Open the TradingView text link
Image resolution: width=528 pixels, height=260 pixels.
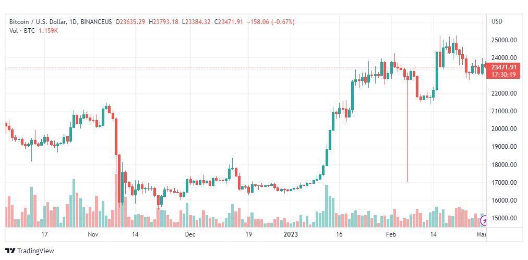[35, 251]
